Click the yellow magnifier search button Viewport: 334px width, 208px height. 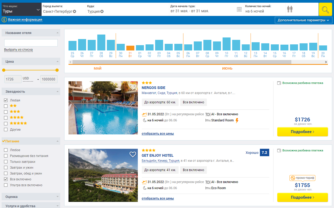[x=325, y=9]
